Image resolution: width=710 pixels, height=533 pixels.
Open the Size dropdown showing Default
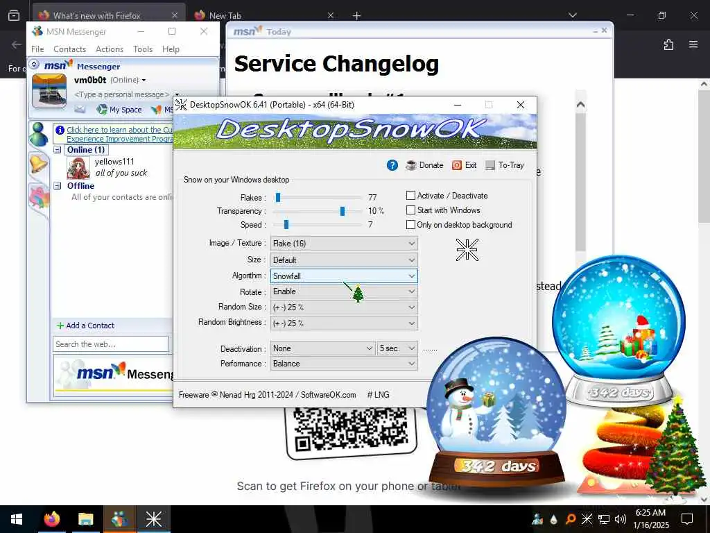pos(344,260)
